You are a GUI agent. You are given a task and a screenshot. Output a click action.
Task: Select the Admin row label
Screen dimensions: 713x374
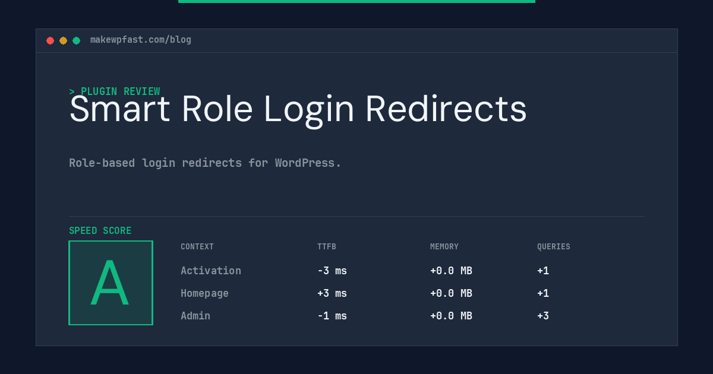coord(195,316)
